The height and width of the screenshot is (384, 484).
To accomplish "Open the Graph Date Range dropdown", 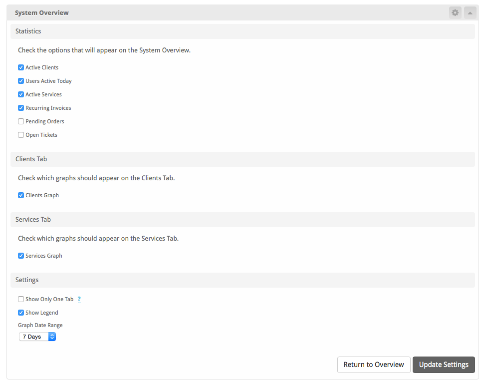I will [37, 337].
